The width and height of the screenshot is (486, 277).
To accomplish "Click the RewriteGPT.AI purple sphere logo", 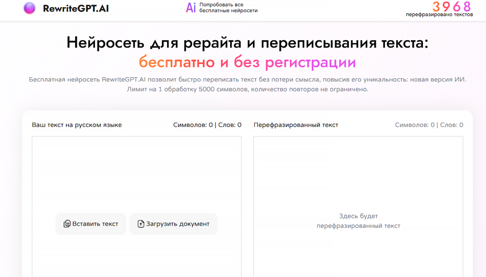I will click(x=29, y=8).
